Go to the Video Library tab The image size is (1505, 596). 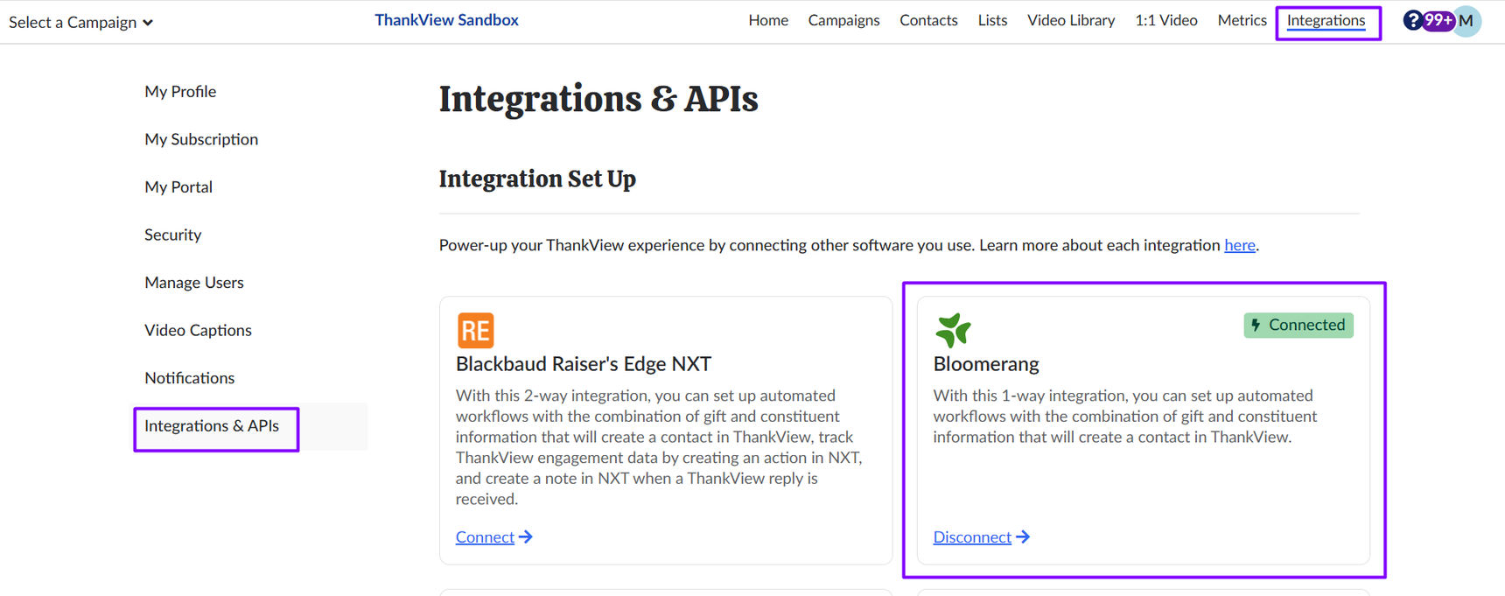[x=1070, y=20]
